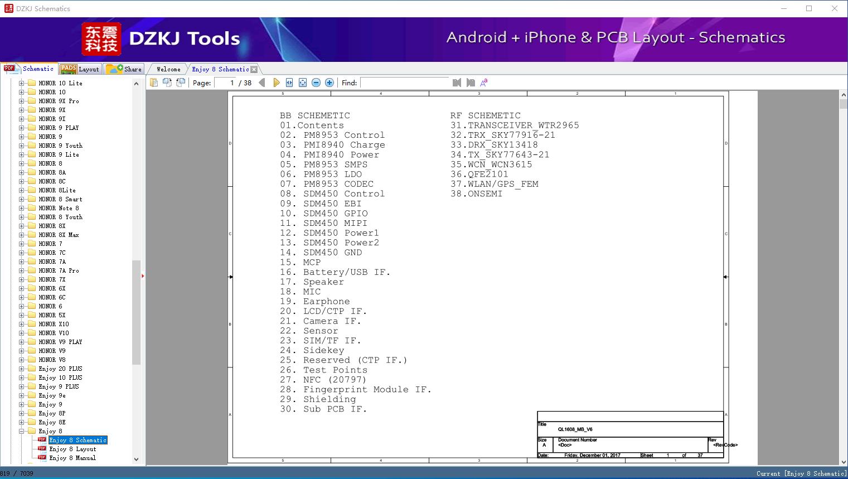
Task: Click the "27. NFC (20797)" contents entry
Action: 323,380
